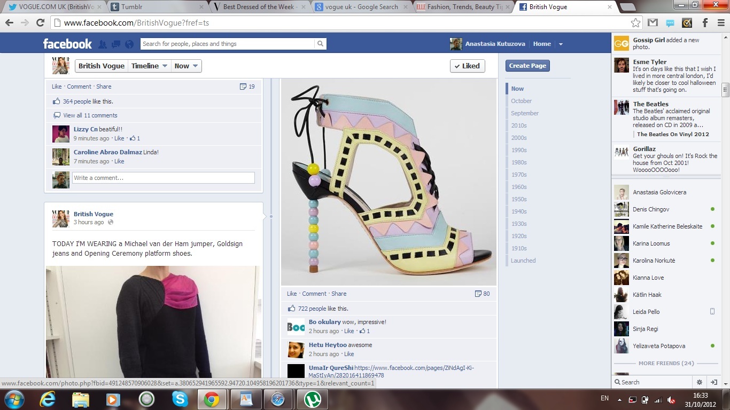This screenshot has width=730, height=410.
Task: Open Chrome menu icon
Action: [721, 23]
